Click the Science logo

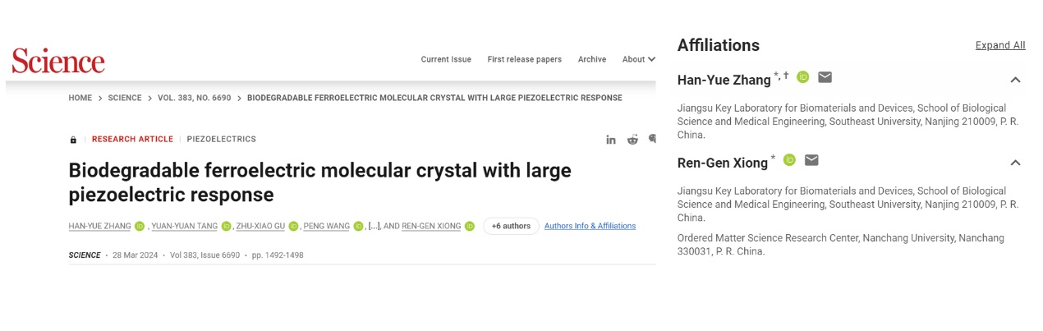pyautogui.click(x=58, y=60)
